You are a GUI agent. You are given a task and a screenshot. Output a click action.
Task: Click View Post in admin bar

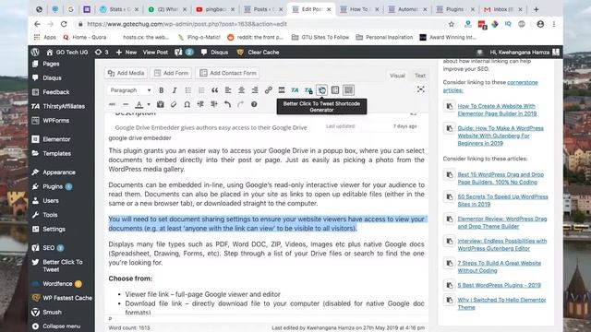pyautogui.click(x=155, y=53)
